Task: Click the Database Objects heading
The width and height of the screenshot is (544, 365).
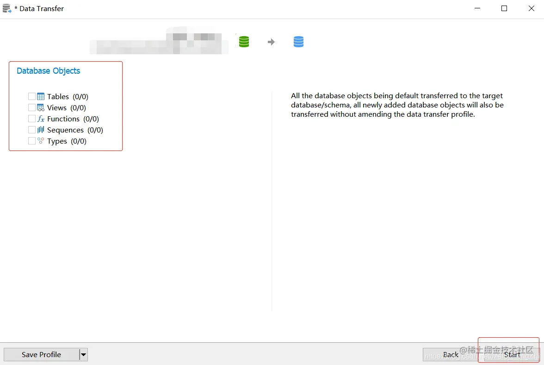Action: [x=48, y=71]
